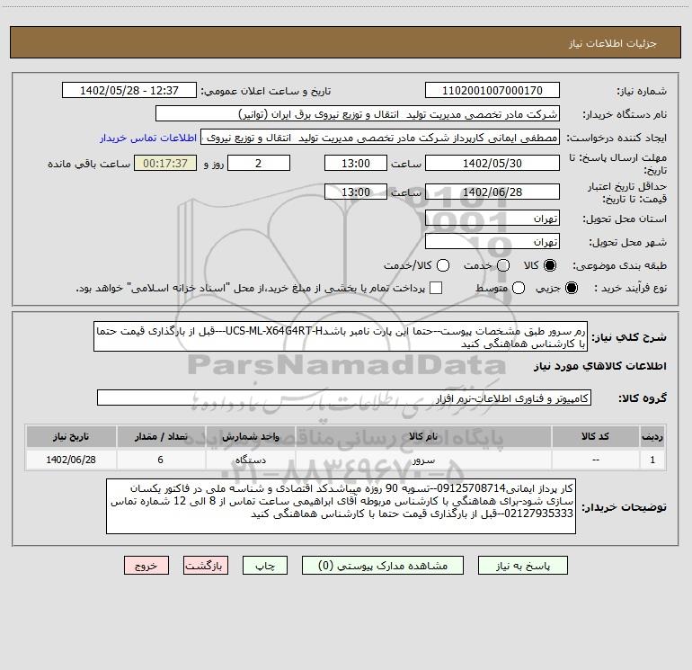Click the general description text box with UCS-ML-X64G4RT-H
Image resolution: width=692 pixels, height=670 pixels.
341,336
